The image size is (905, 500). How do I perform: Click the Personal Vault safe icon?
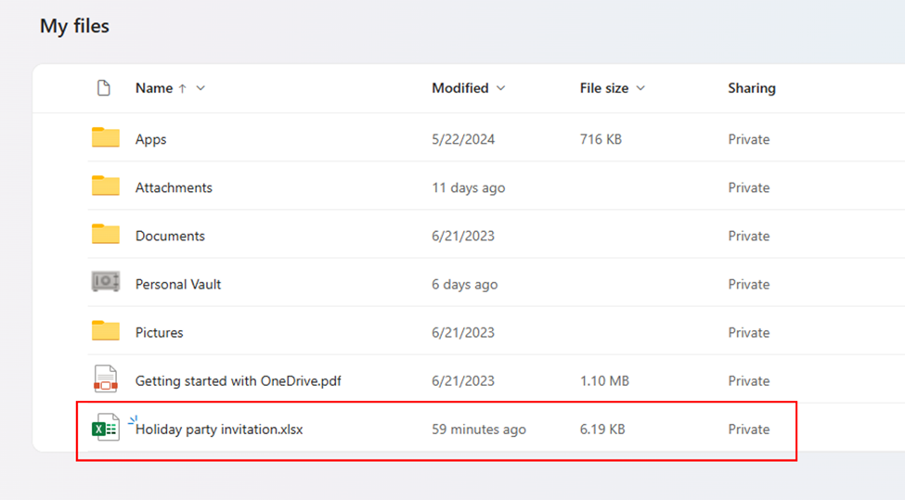[x=106, y=283]
